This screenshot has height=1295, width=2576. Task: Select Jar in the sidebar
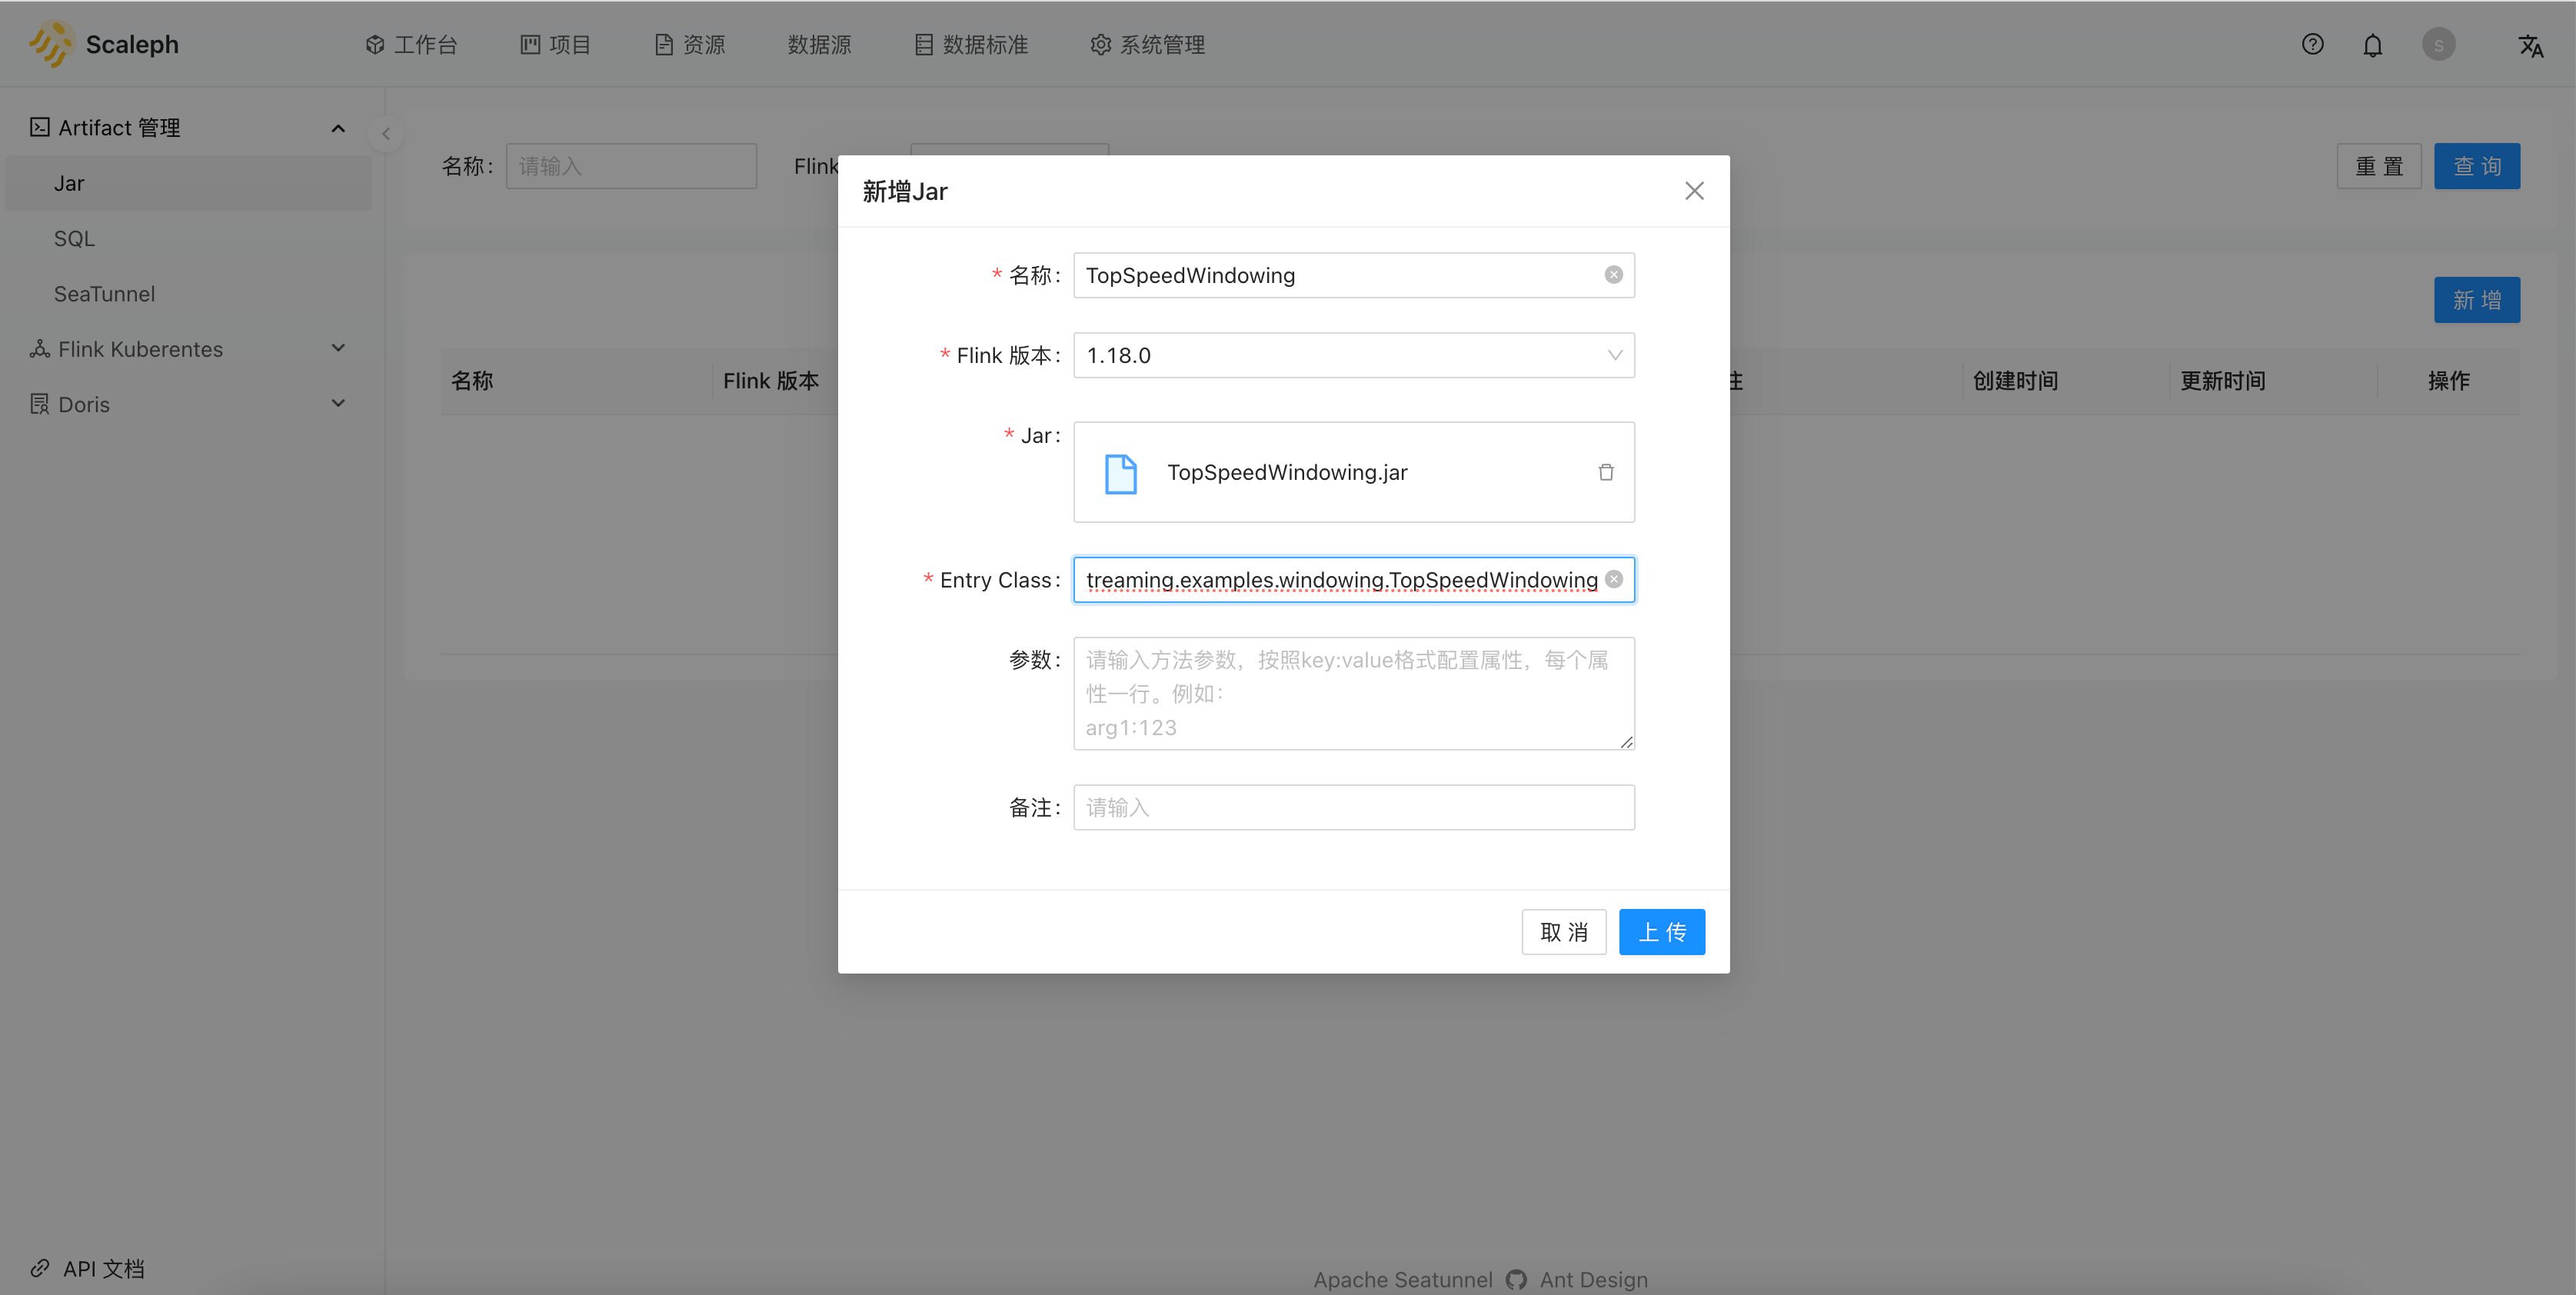[188, 183]
